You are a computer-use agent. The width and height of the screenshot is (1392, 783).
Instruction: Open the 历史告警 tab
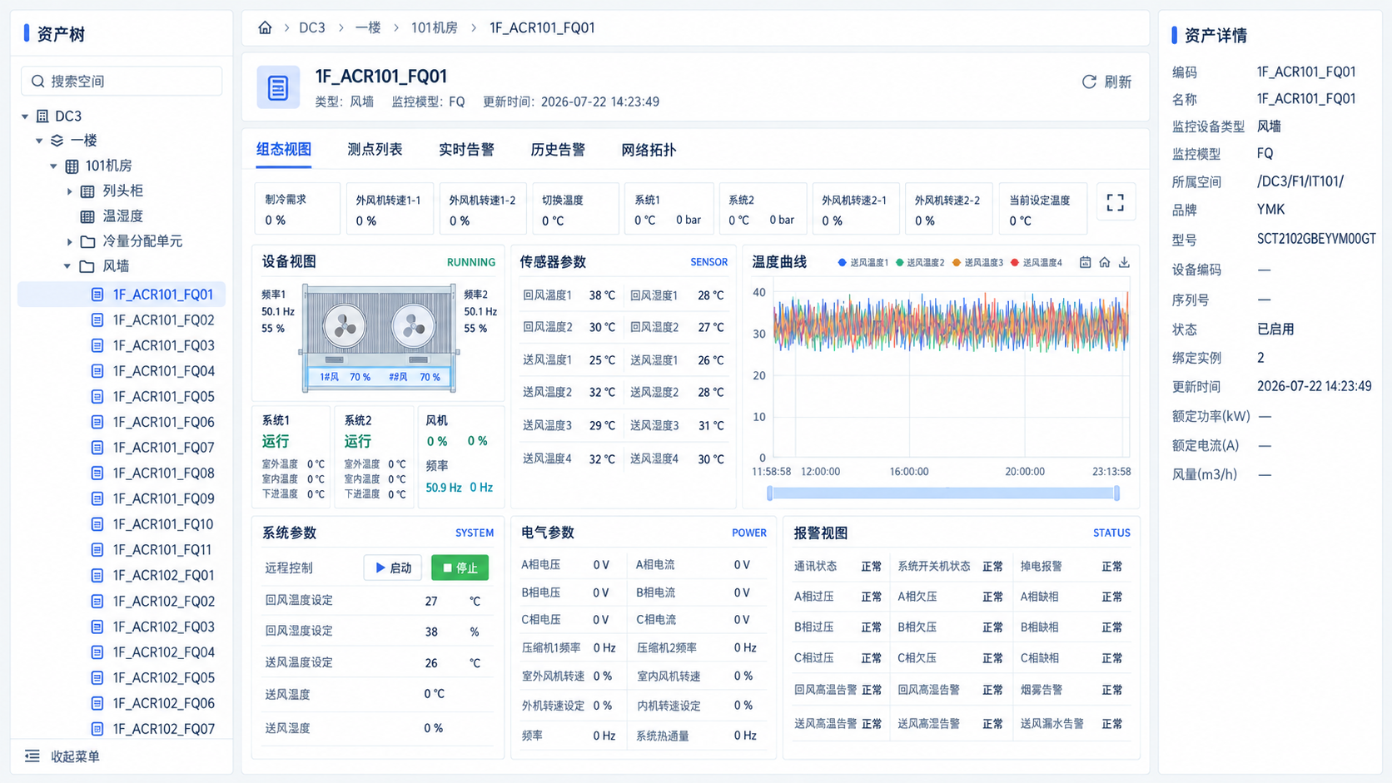point(558,150)
